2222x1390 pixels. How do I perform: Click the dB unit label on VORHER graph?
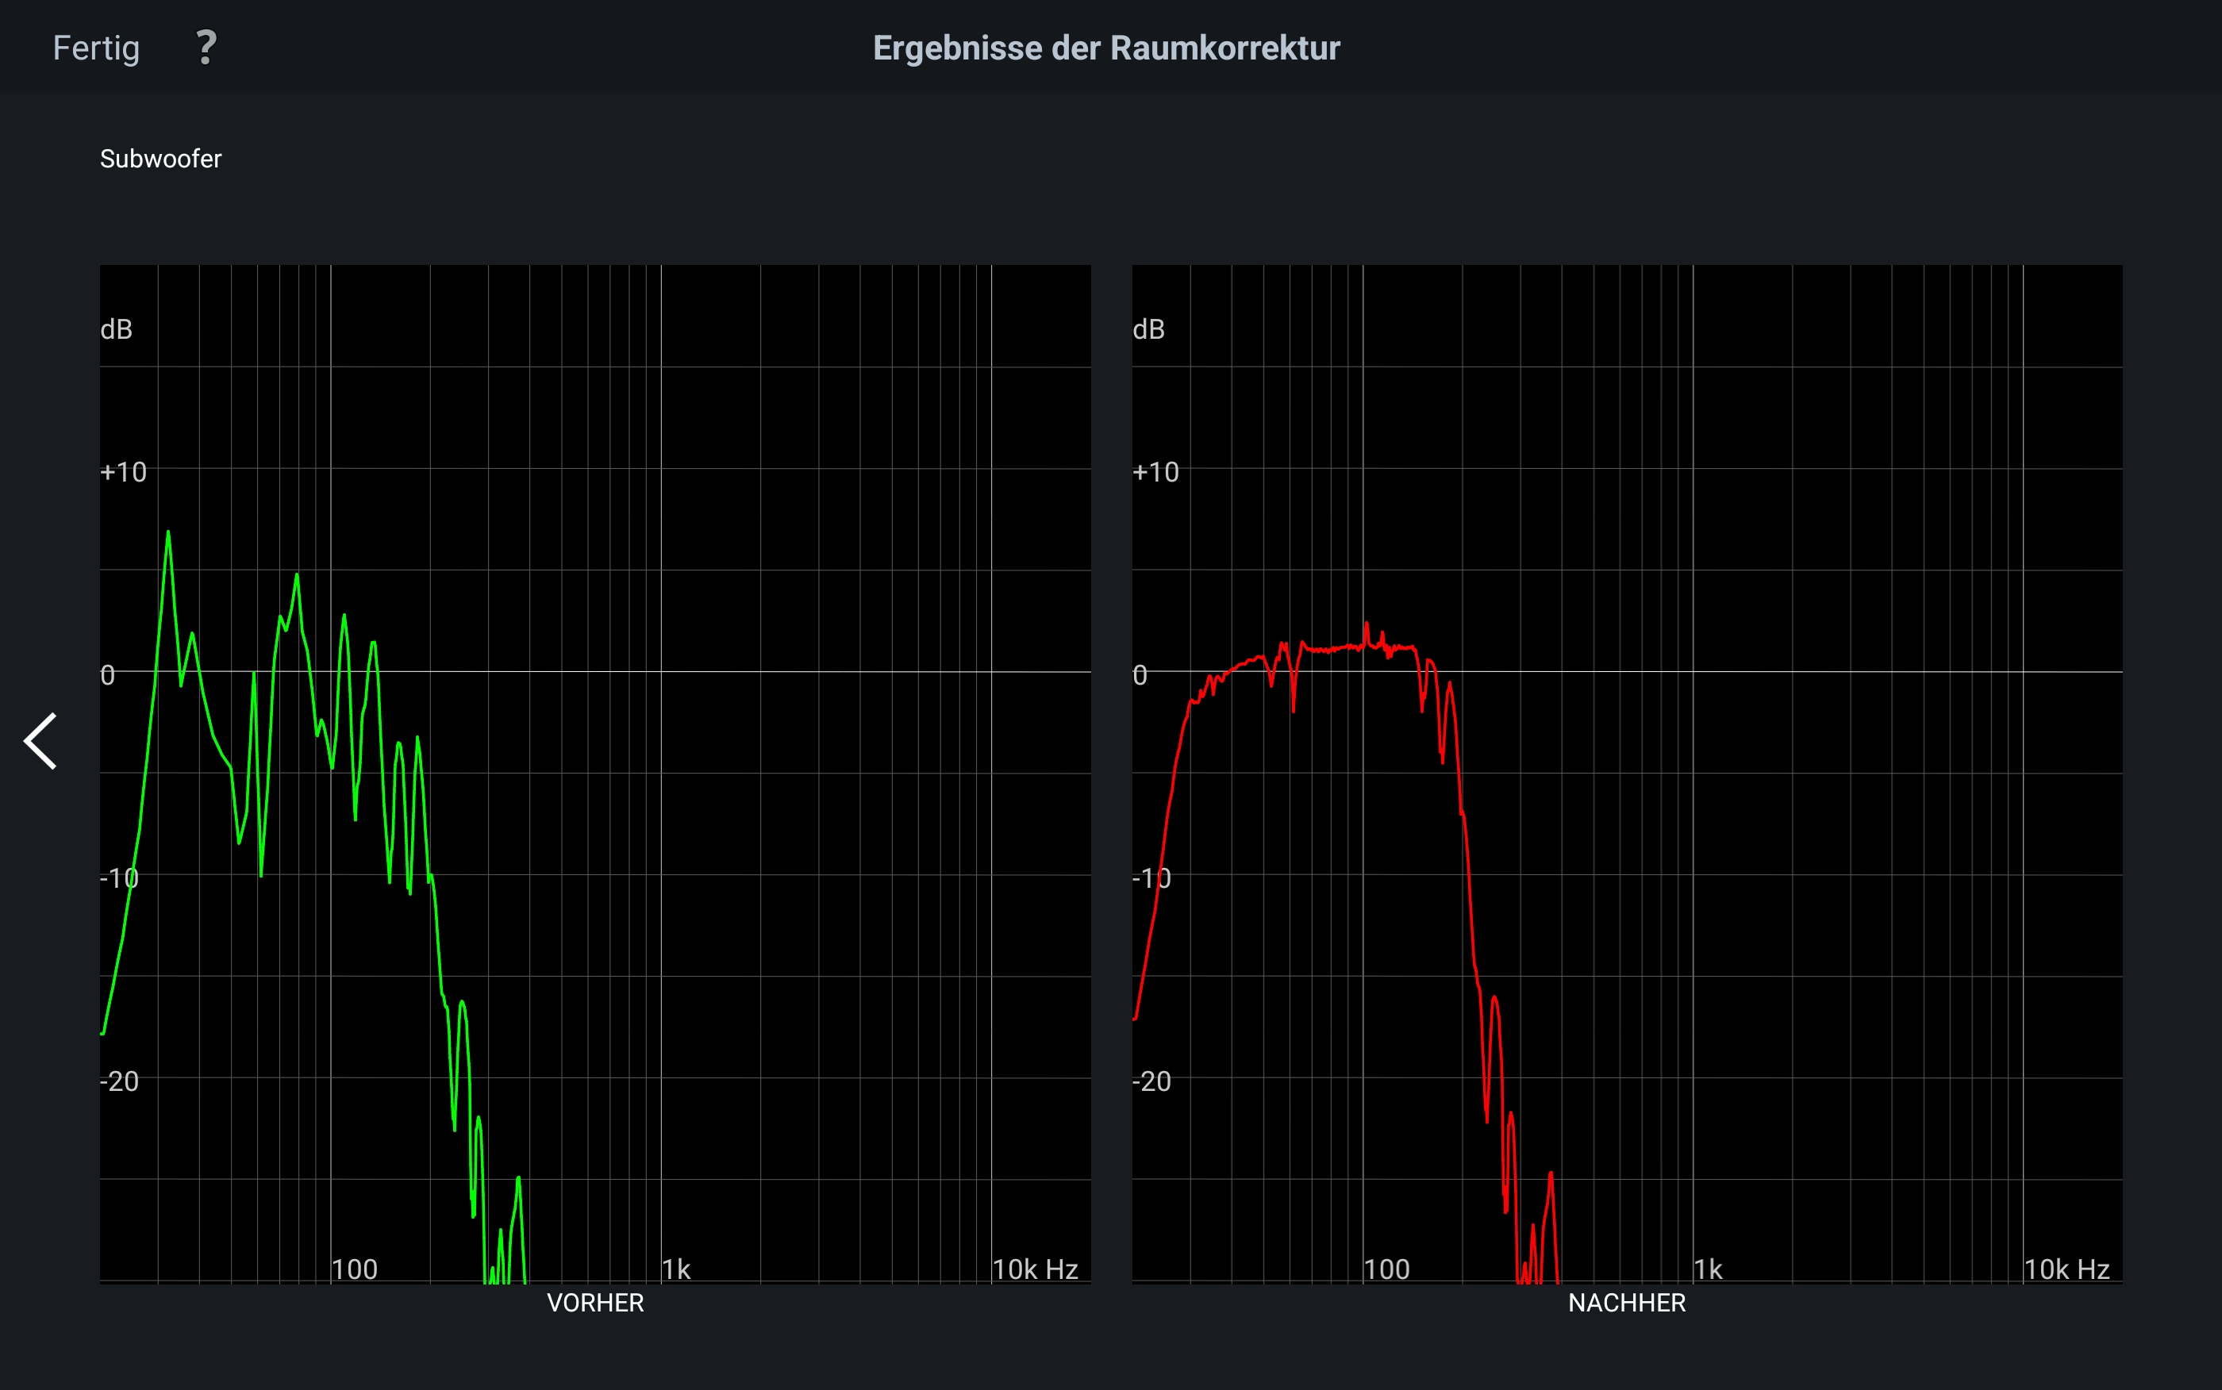coord(117,329)
